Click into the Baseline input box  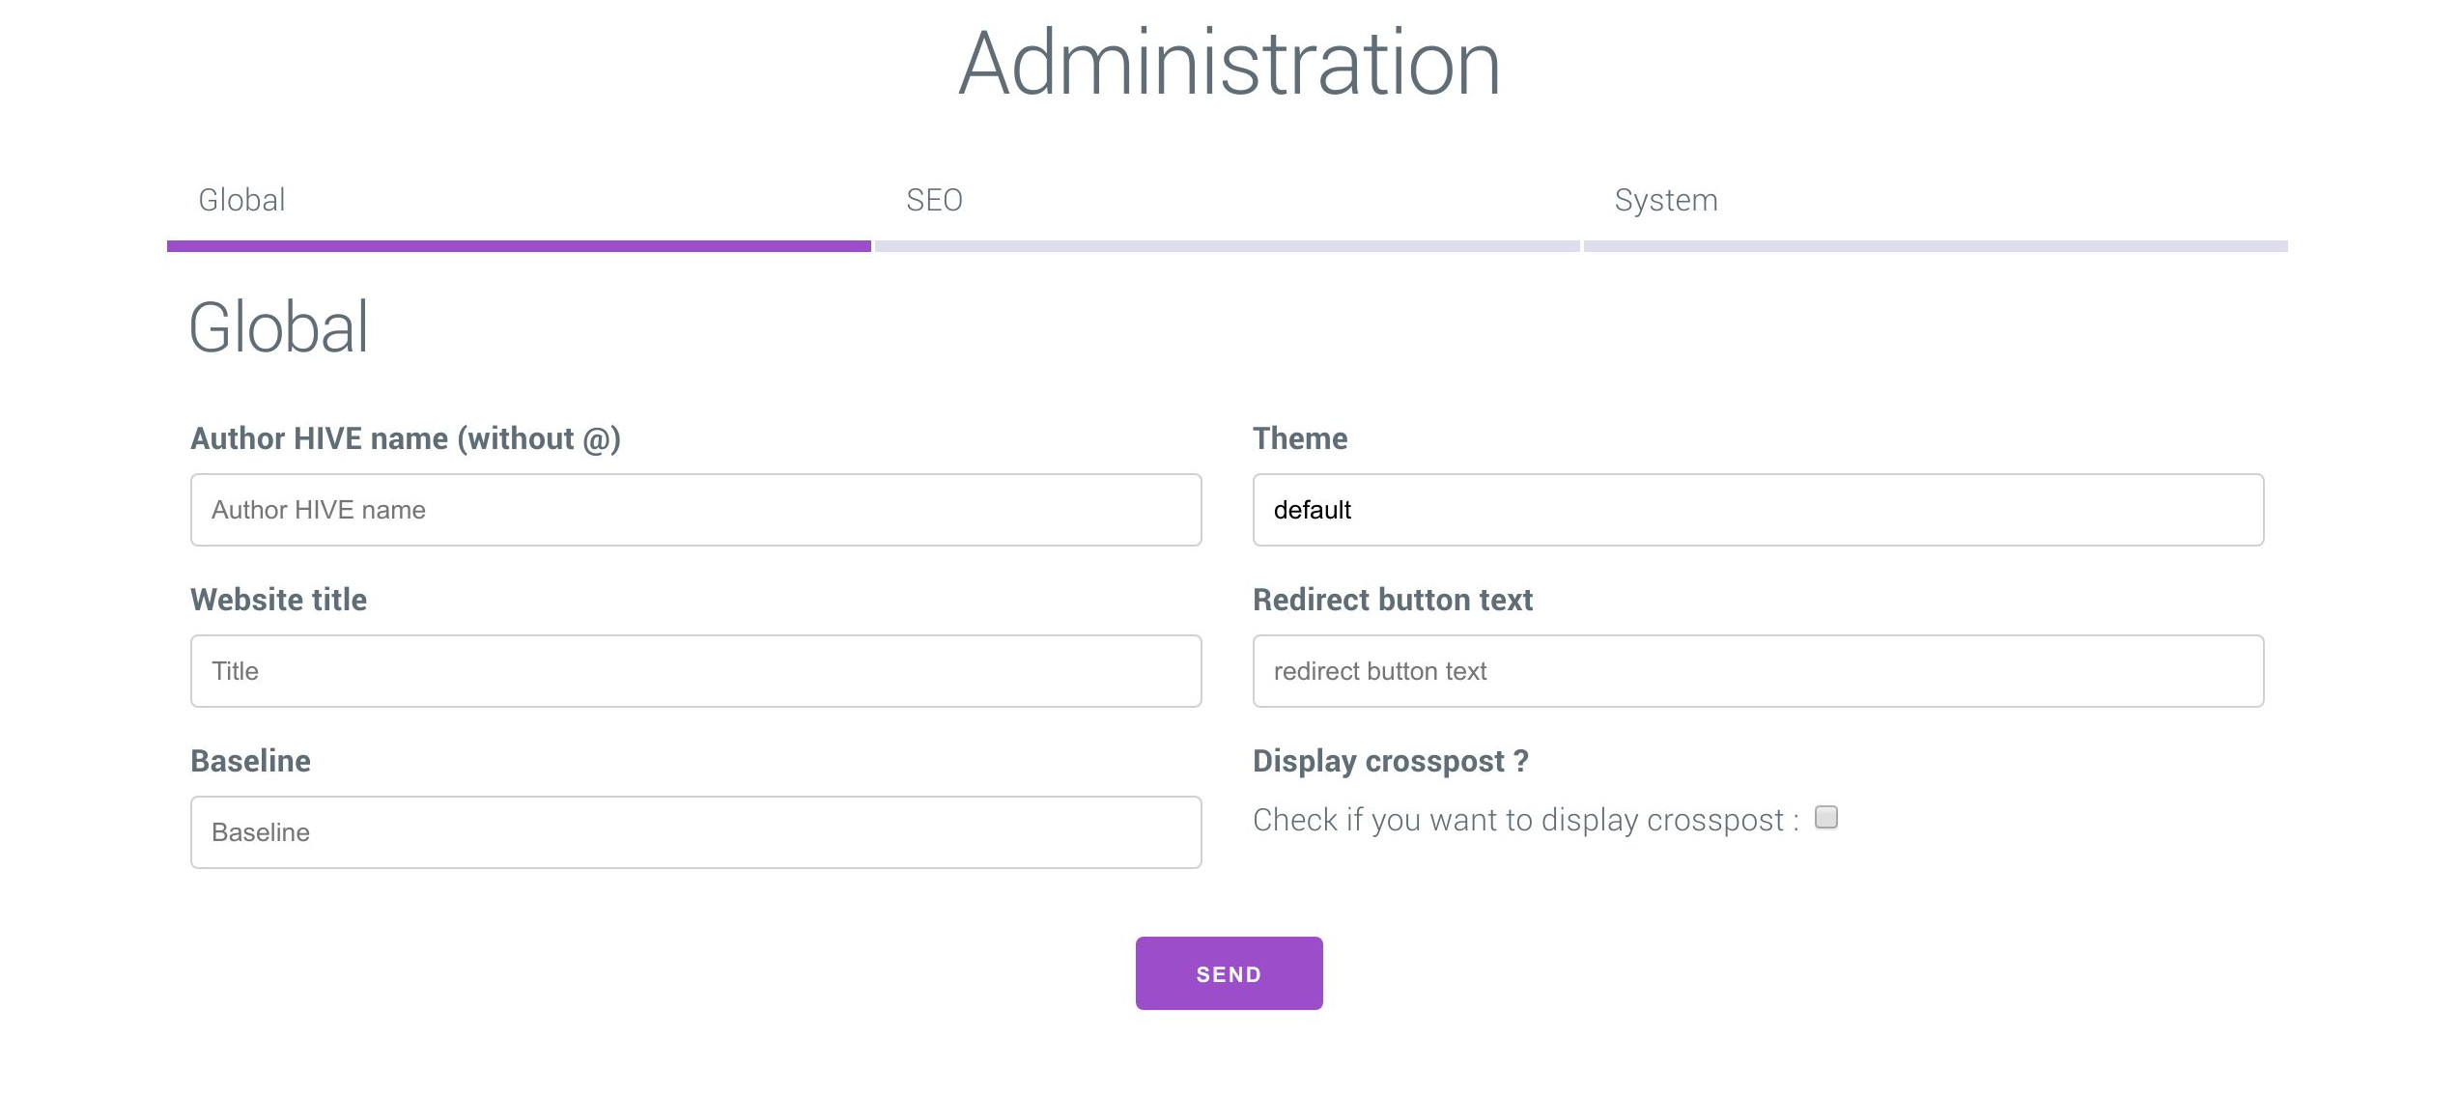pos(695,832)
